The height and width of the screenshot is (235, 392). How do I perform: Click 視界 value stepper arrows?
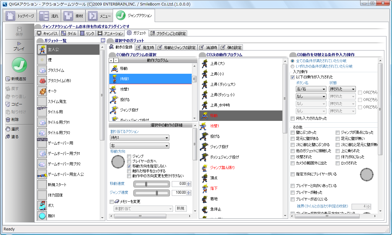tap(368, 207)
